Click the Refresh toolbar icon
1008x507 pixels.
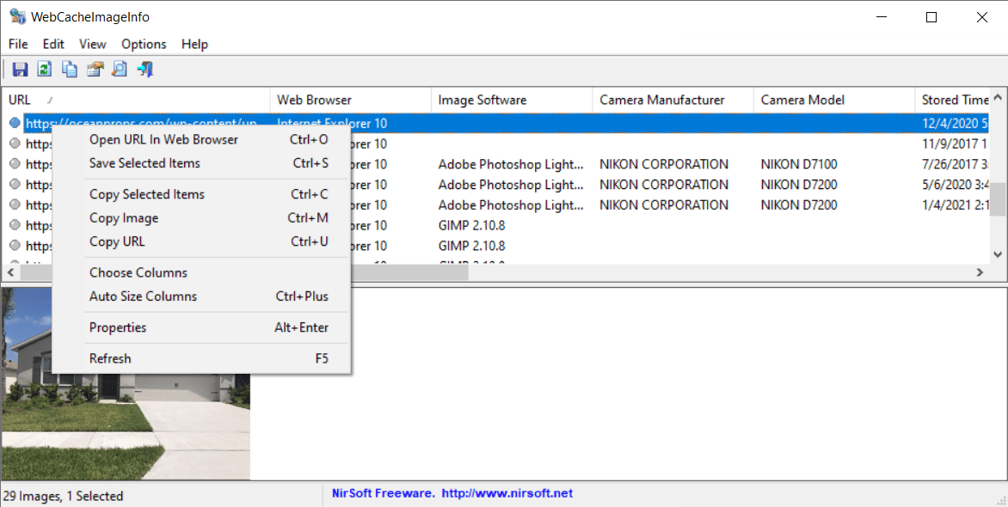click(45, 70)
